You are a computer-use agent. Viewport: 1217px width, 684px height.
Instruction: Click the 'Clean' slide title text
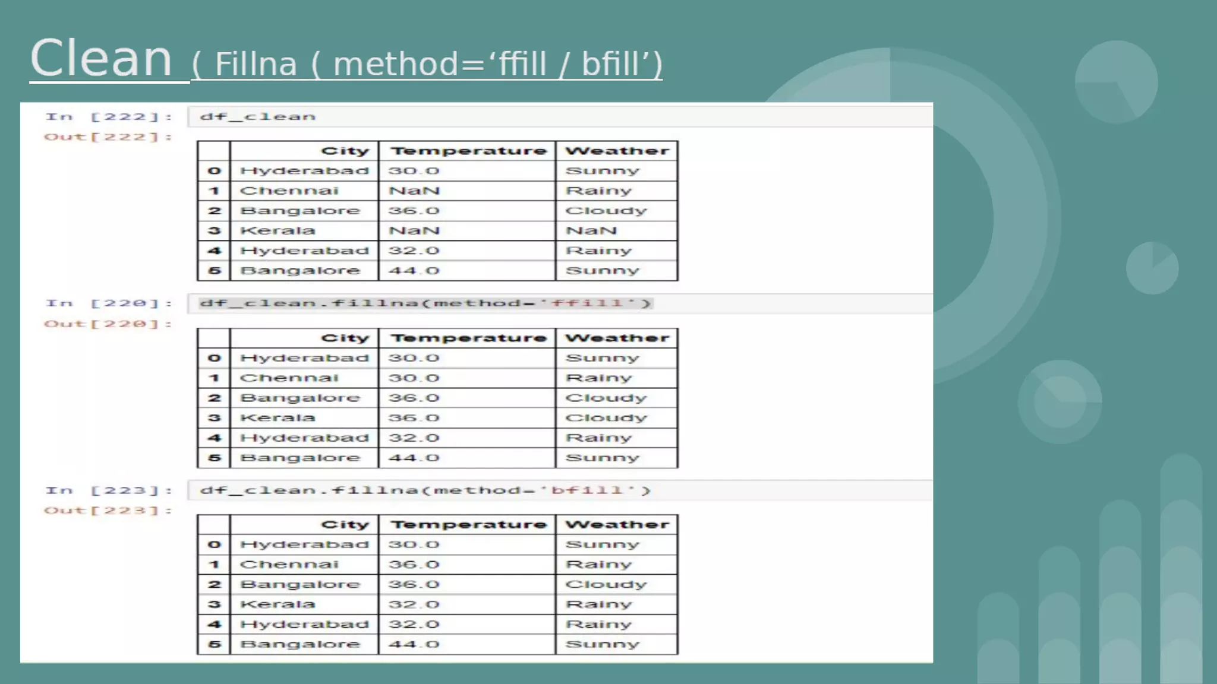pyautogui.click(x=101, y=58)
